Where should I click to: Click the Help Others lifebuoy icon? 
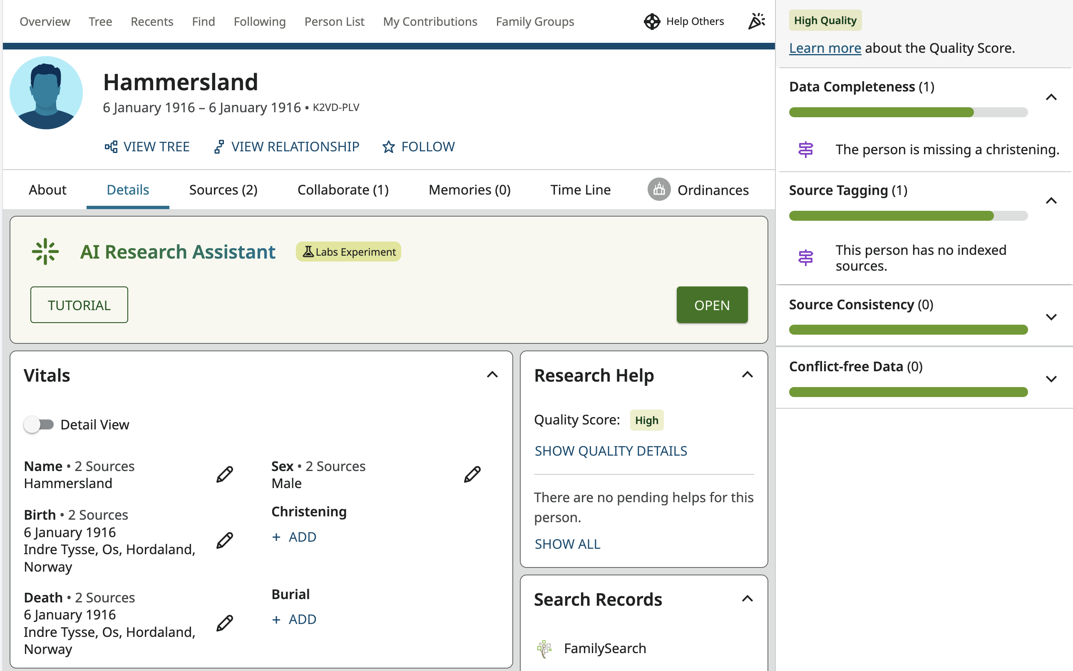pyautogui.click(x=652, y=21)
